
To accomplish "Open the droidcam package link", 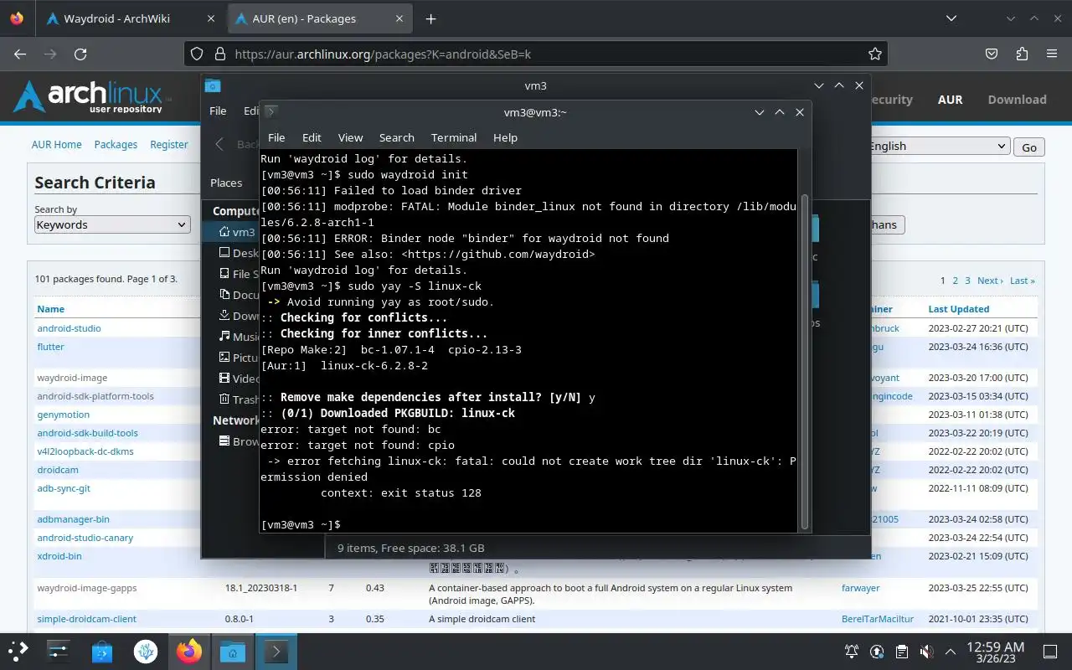I will [x=58, y=470].
